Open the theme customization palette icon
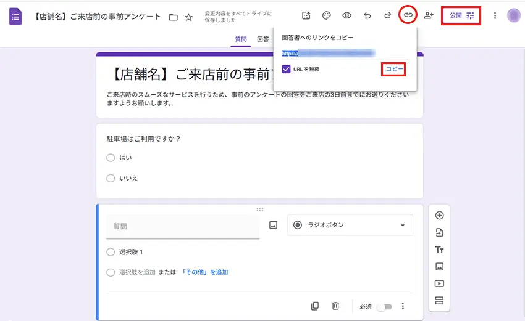The image size is (525, 321). coord(326,15)
